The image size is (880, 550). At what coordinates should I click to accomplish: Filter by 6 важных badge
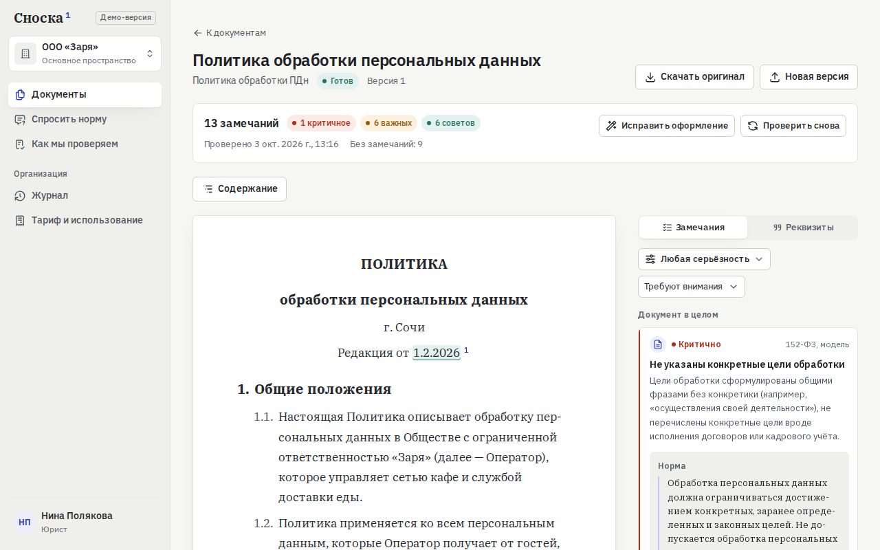pos(388,123)
